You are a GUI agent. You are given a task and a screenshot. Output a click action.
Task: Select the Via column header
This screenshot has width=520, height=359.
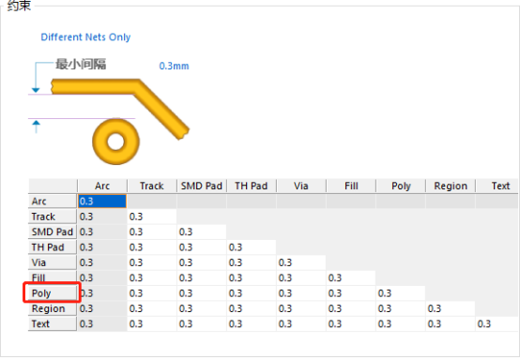coord(301,186)
